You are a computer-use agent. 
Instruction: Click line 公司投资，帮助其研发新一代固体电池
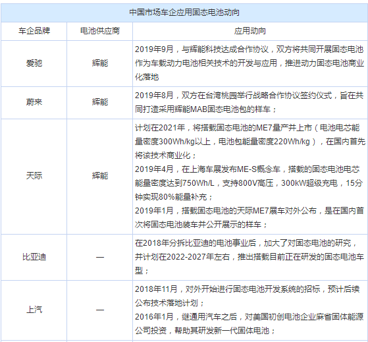[205, 331]
